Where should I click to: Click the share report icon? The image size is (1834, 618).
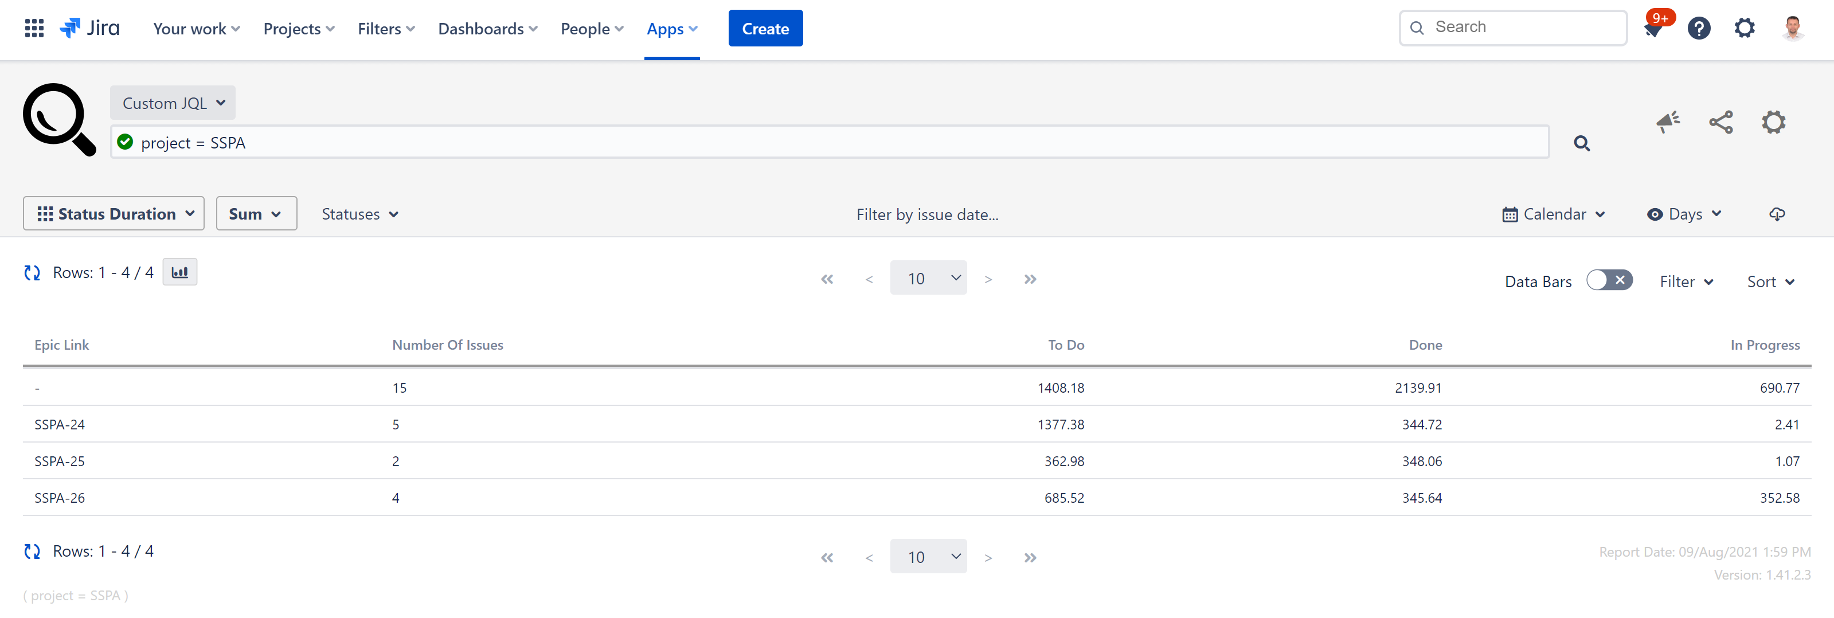1721,123
